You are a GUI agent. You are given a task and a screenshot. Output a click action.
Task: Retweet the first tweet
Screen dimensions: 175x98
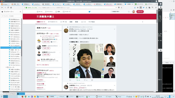[x=77, y=80]
